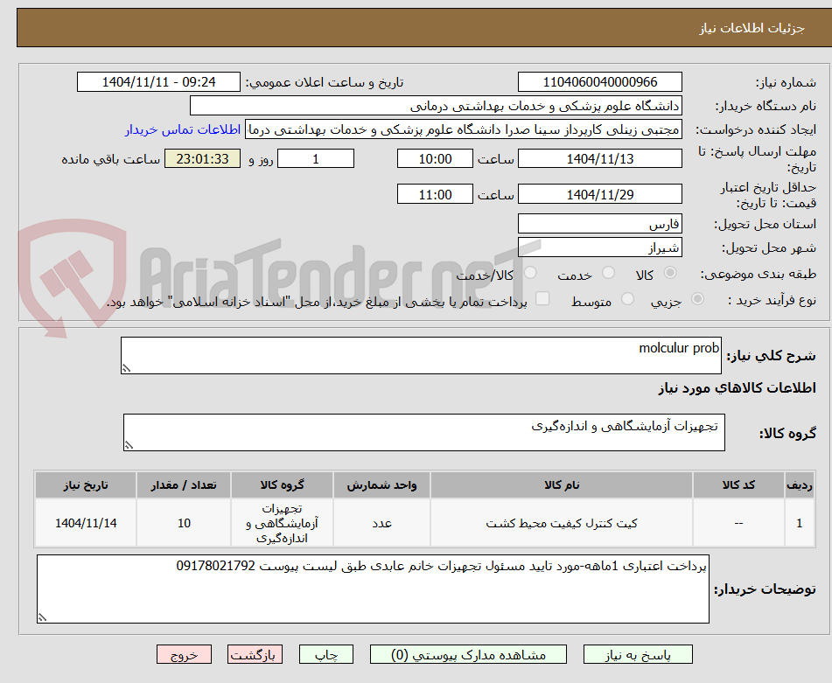Screen dimensions: 832x683
Task: Click the شماره نیاز field 1104060040000966
Action: (x=599, y=82)
